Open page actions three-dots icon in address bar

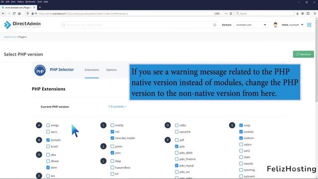pyautogui.click(x=226, y=13)
